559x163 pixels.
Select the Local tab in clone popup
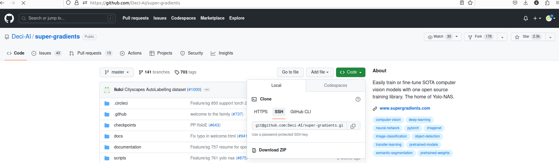pyautogui.click(x=276, y=85)
